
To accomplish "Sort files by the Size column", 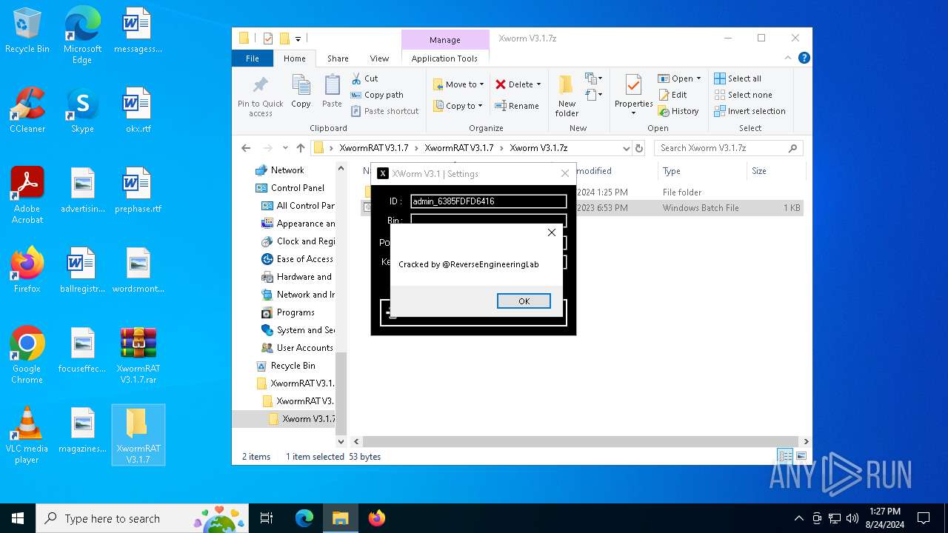I will 759,171.
